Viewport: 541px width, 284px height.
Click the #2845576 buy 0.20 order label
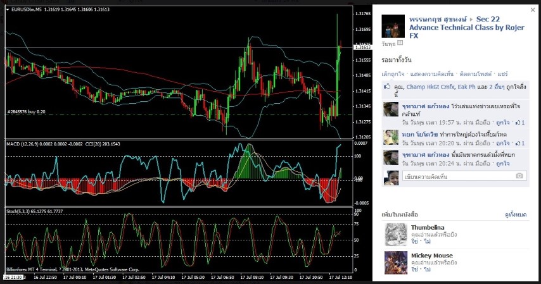point(26,112)
